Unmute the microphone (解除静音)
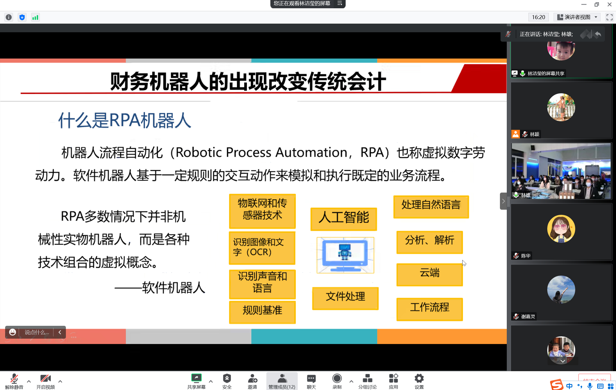Screen dimensions: 616x390 pyautogui.click(x=14, y=381)
